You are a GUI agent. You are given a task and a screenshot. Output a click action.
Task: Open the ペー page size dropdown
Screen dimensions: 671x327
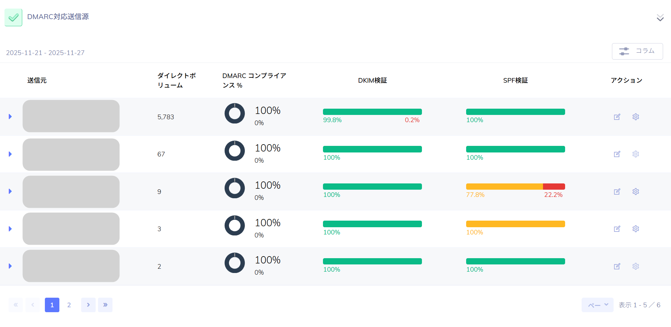tap(597, 305)
